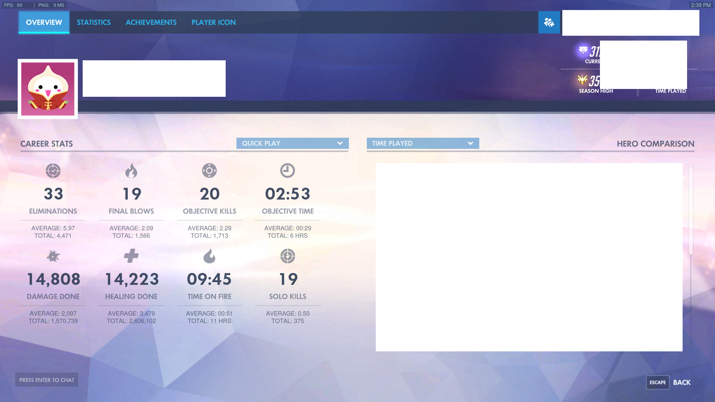Click the Season High label
This screenshot has height=402, width=715.
(x=596, y=91)
